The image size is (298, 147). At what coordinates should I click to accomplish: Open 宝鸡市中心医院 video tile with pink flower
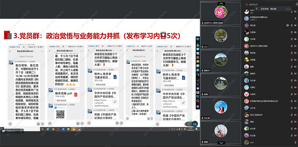point(221,13)
